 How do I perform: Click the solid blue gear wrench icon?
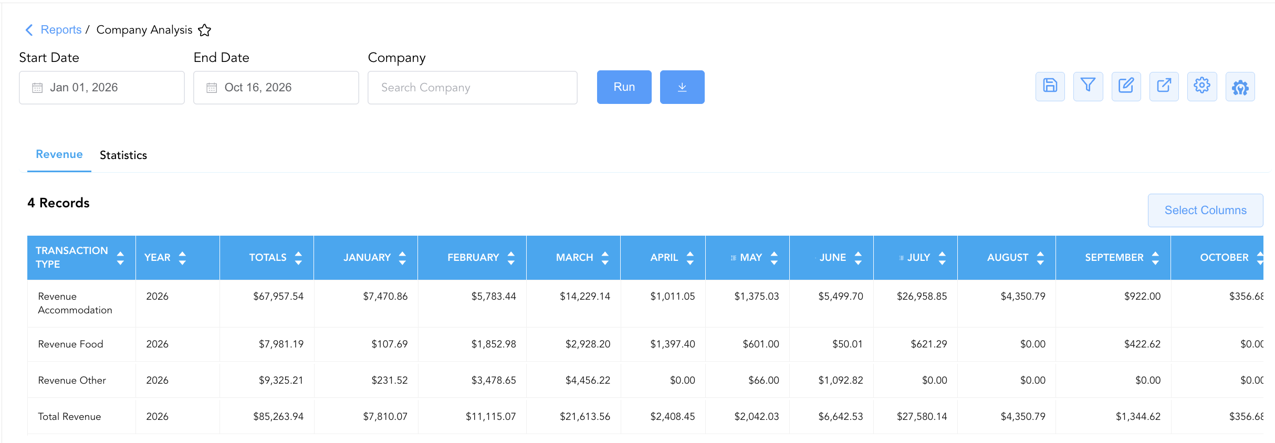click(x=1240, y=87)
